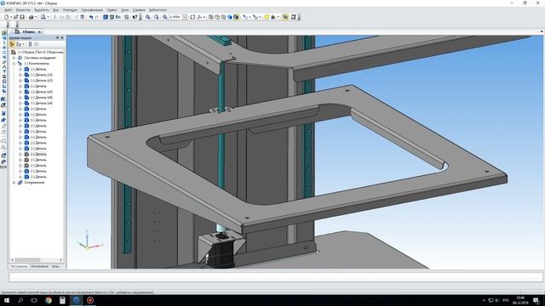
Task: Open Calculator from the taskbar
Action: [62, 300]
